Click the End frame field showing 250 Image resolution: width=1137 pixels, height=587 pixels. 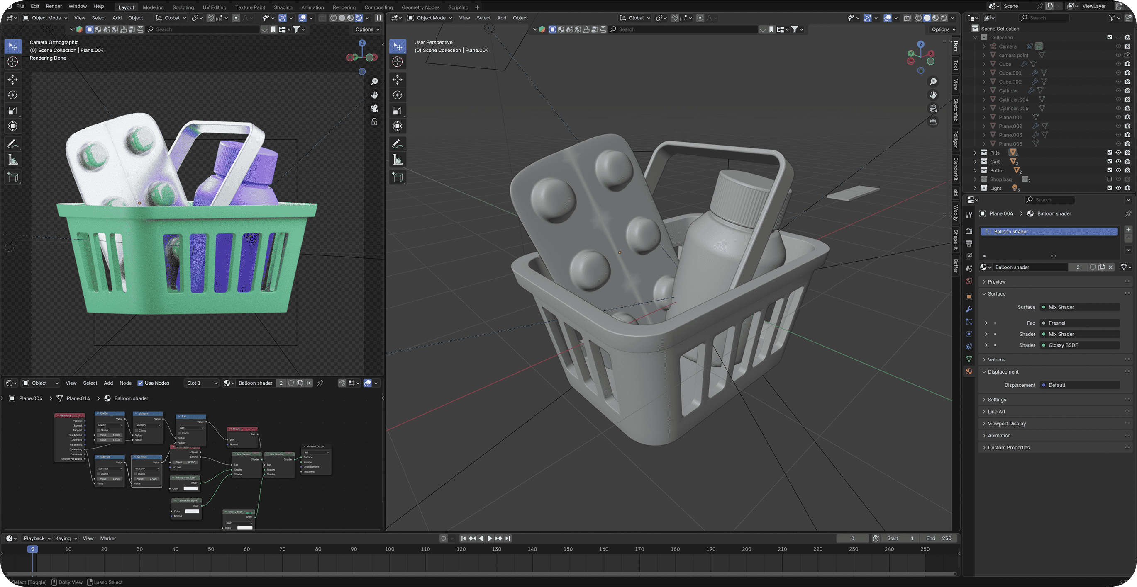939,538
